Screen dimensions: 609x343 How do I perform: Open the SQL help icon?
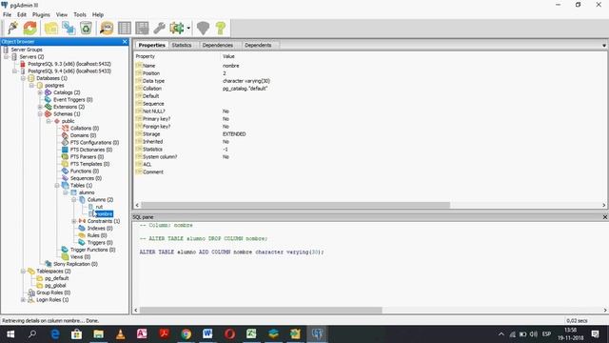click(221, 28)
